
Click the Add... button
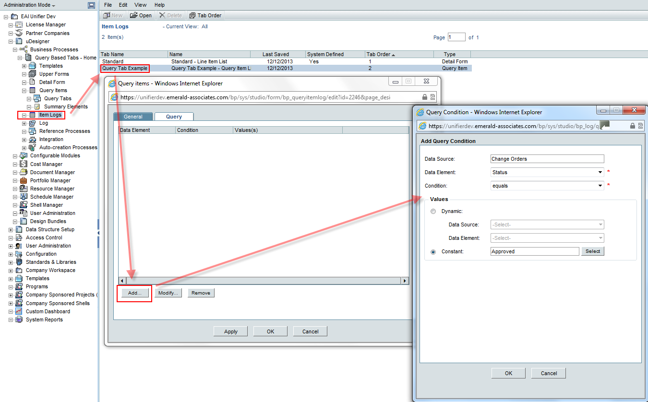pyautogui.click(x=135, y=293)
